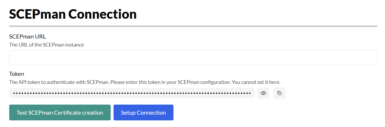The width and height of the screenshot is (385, 127).
Task: Click the SCEPman Connection page heading
Action: tap(73, 14)
